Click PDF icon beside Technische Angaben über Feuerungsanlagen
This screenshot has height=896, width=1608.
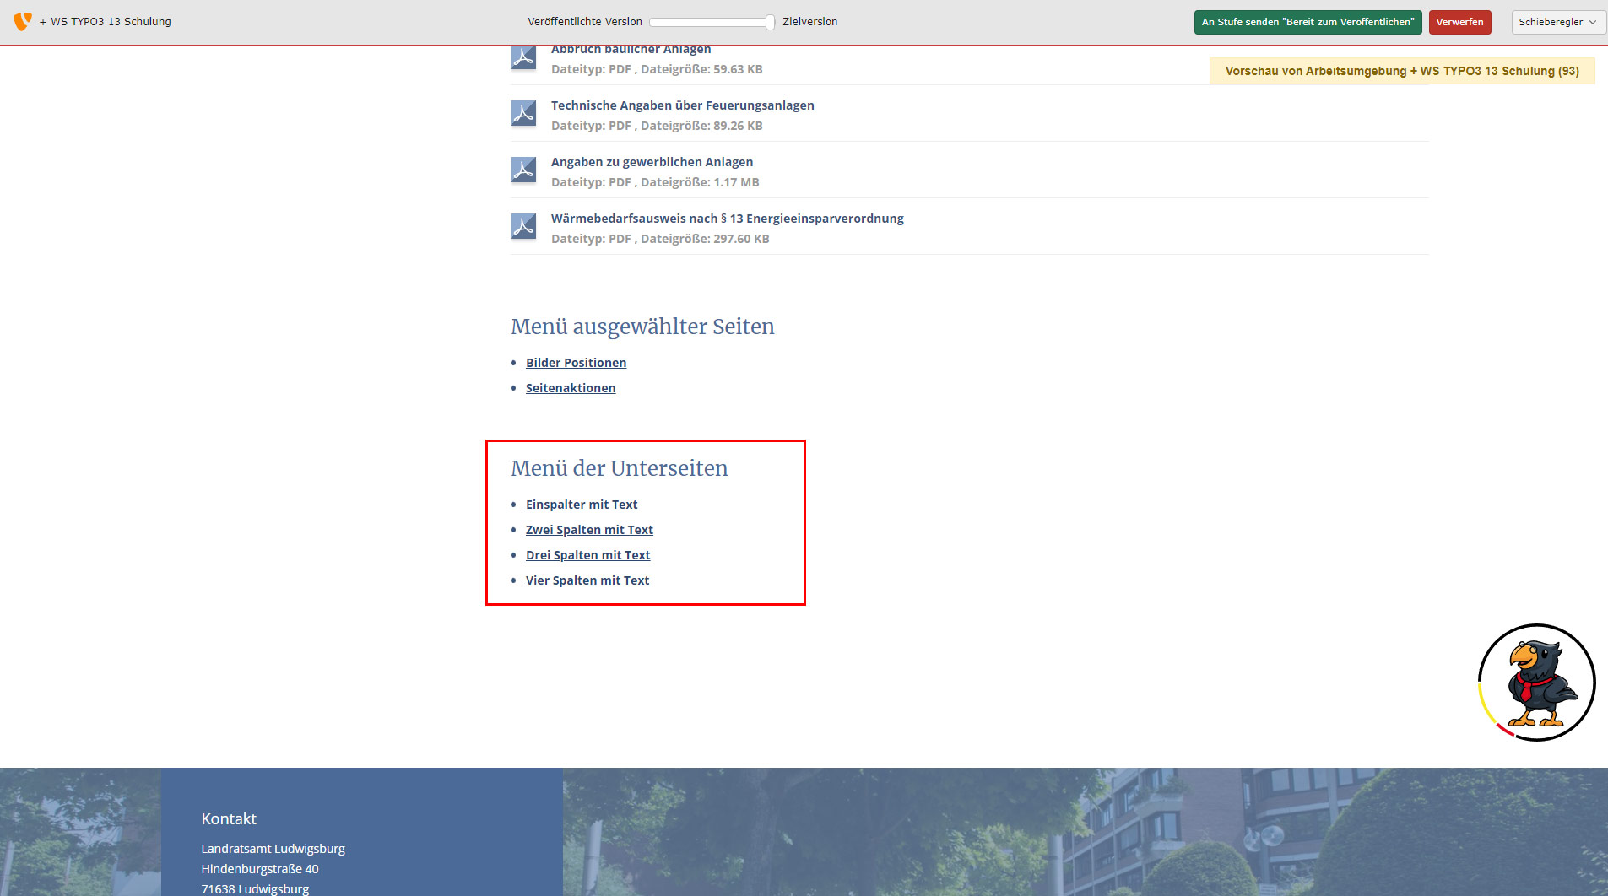tap(523, 114)
